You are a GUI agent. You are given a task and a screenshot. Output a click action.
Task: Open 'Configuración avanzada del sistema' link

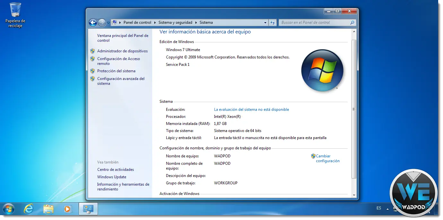click(x=121, y=81)
